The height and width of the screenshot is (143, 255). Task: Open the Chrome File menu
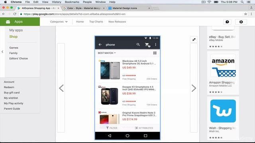tap(27, 2)
